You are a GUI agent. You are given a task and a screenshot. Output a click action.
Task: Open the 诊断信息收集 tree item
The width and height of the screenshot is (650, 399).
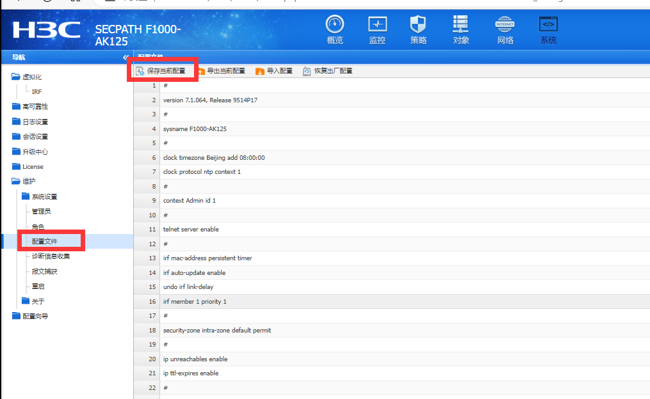[x=51, y=256]
